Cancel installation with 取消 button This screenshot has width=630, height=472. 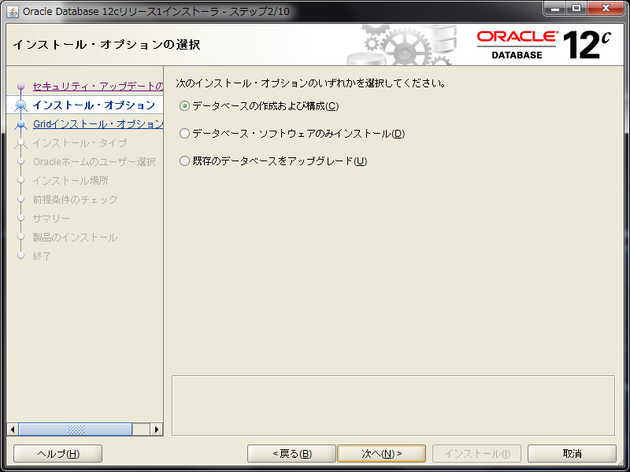pyautogui.click(x=572, y=454)
